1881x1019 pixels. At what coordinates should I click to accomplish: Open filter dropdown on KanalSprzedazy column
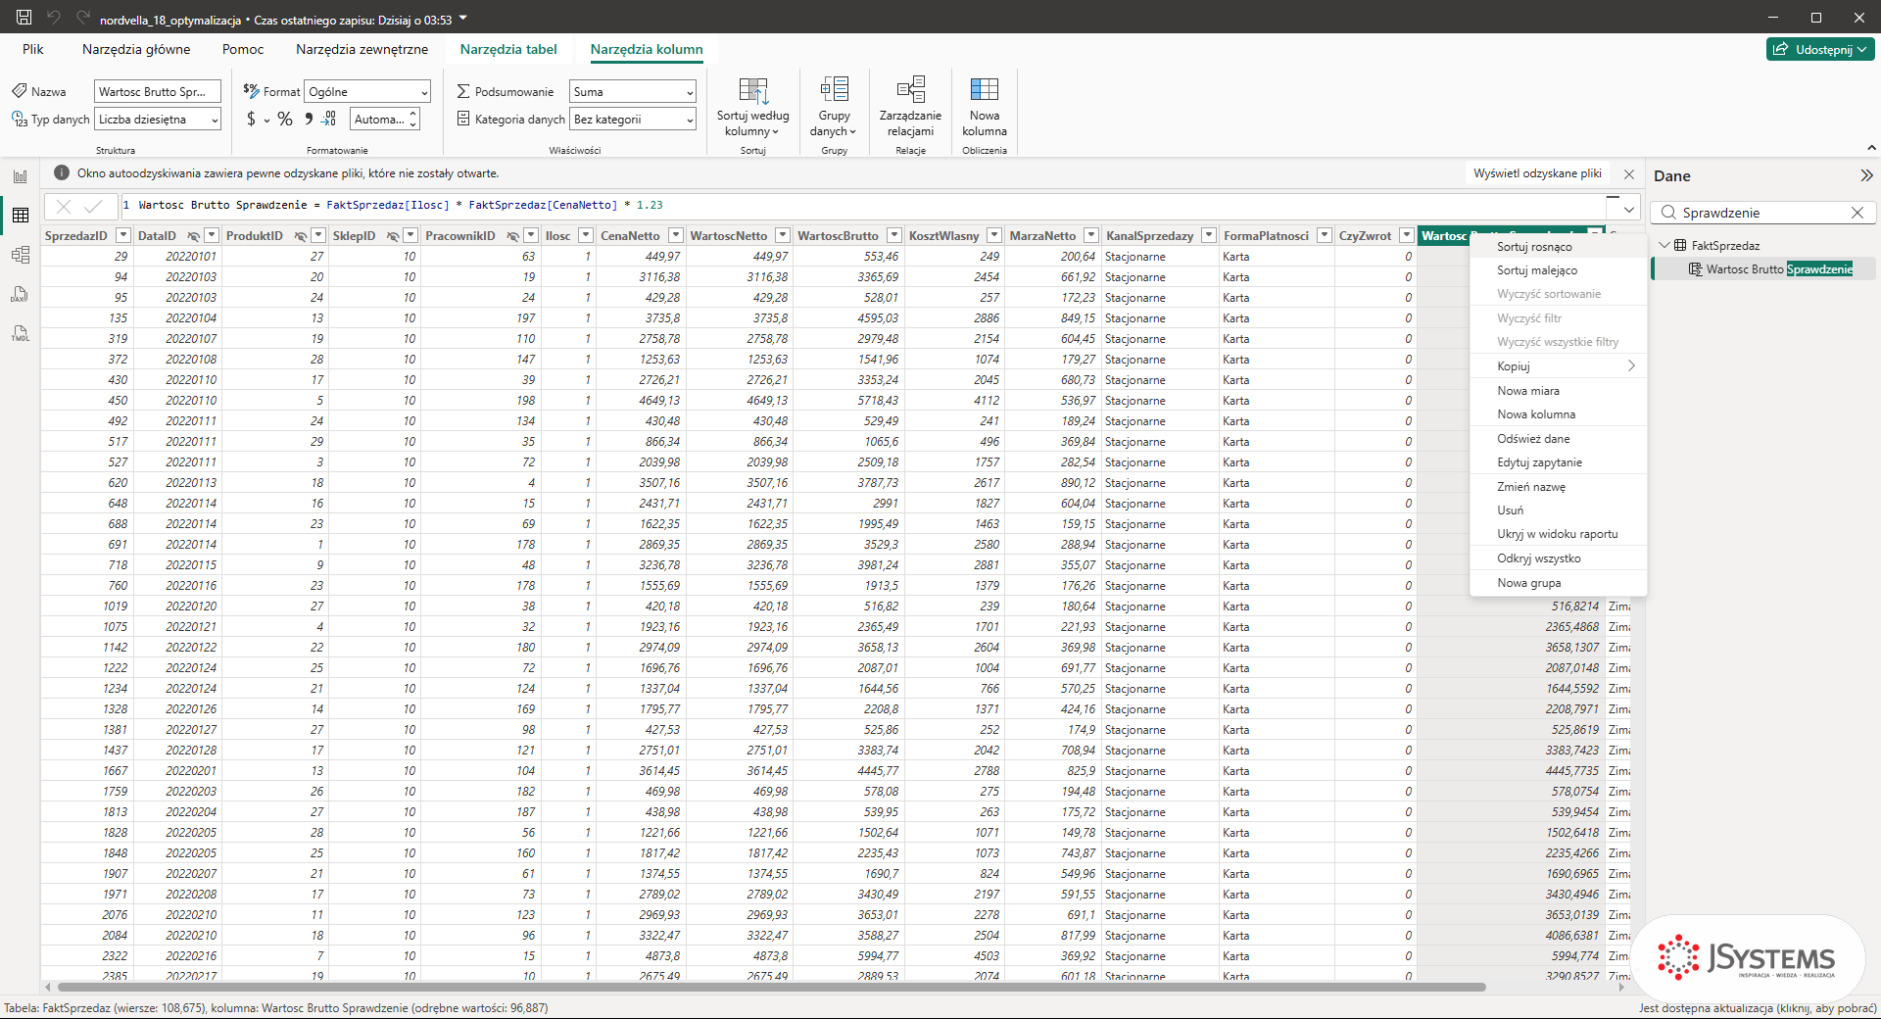[x=1209, y=236]
